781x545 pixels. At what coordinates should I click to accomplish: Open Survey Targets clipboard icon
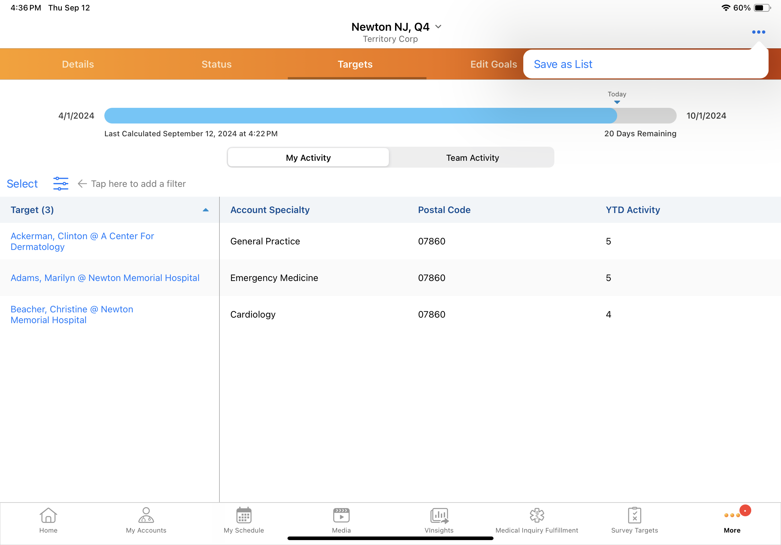pyautogui.click(x=634, y=515)
